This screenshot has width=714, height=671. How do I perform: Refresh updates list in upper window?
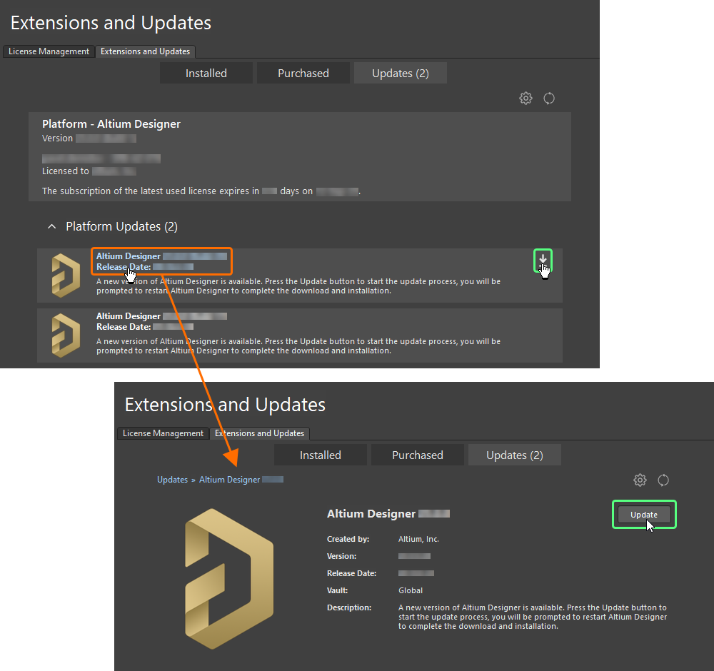tap(549, 98)
